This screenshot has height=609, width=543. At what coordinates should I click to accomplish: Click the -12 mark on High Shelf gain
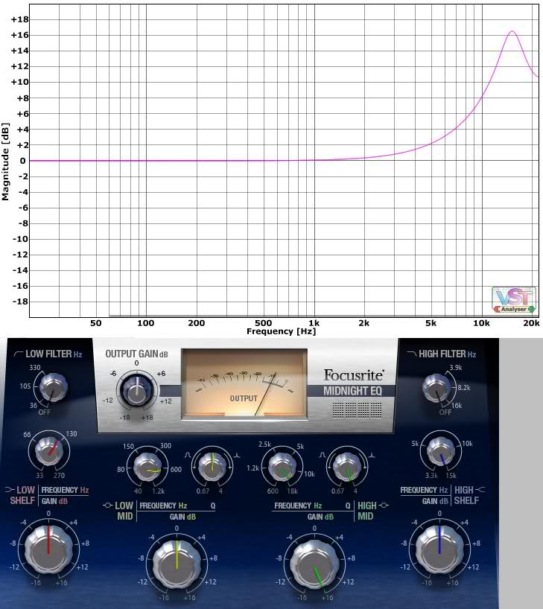click(405, 567)
